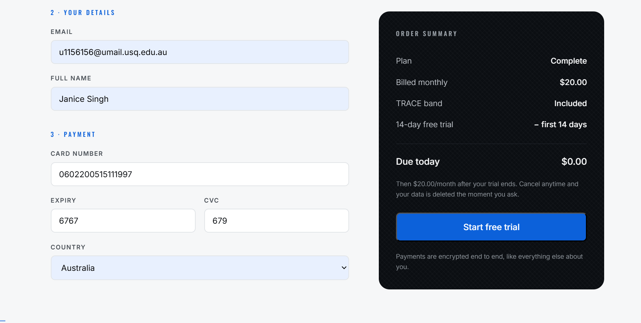
Task: Click the "Then $20.00/month after your trial" note
Action: pos(487,189)
